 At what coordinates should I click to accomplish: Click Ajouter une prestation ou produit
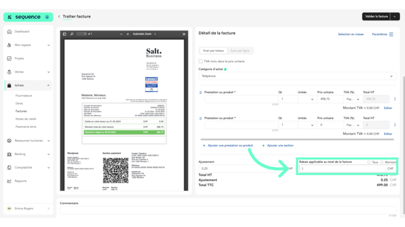[228, 145]
